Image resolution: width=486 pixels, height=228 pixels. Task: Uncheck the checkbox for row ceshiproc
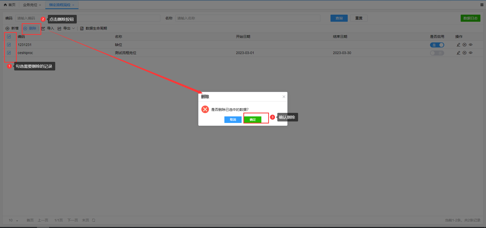click(9, 53)
